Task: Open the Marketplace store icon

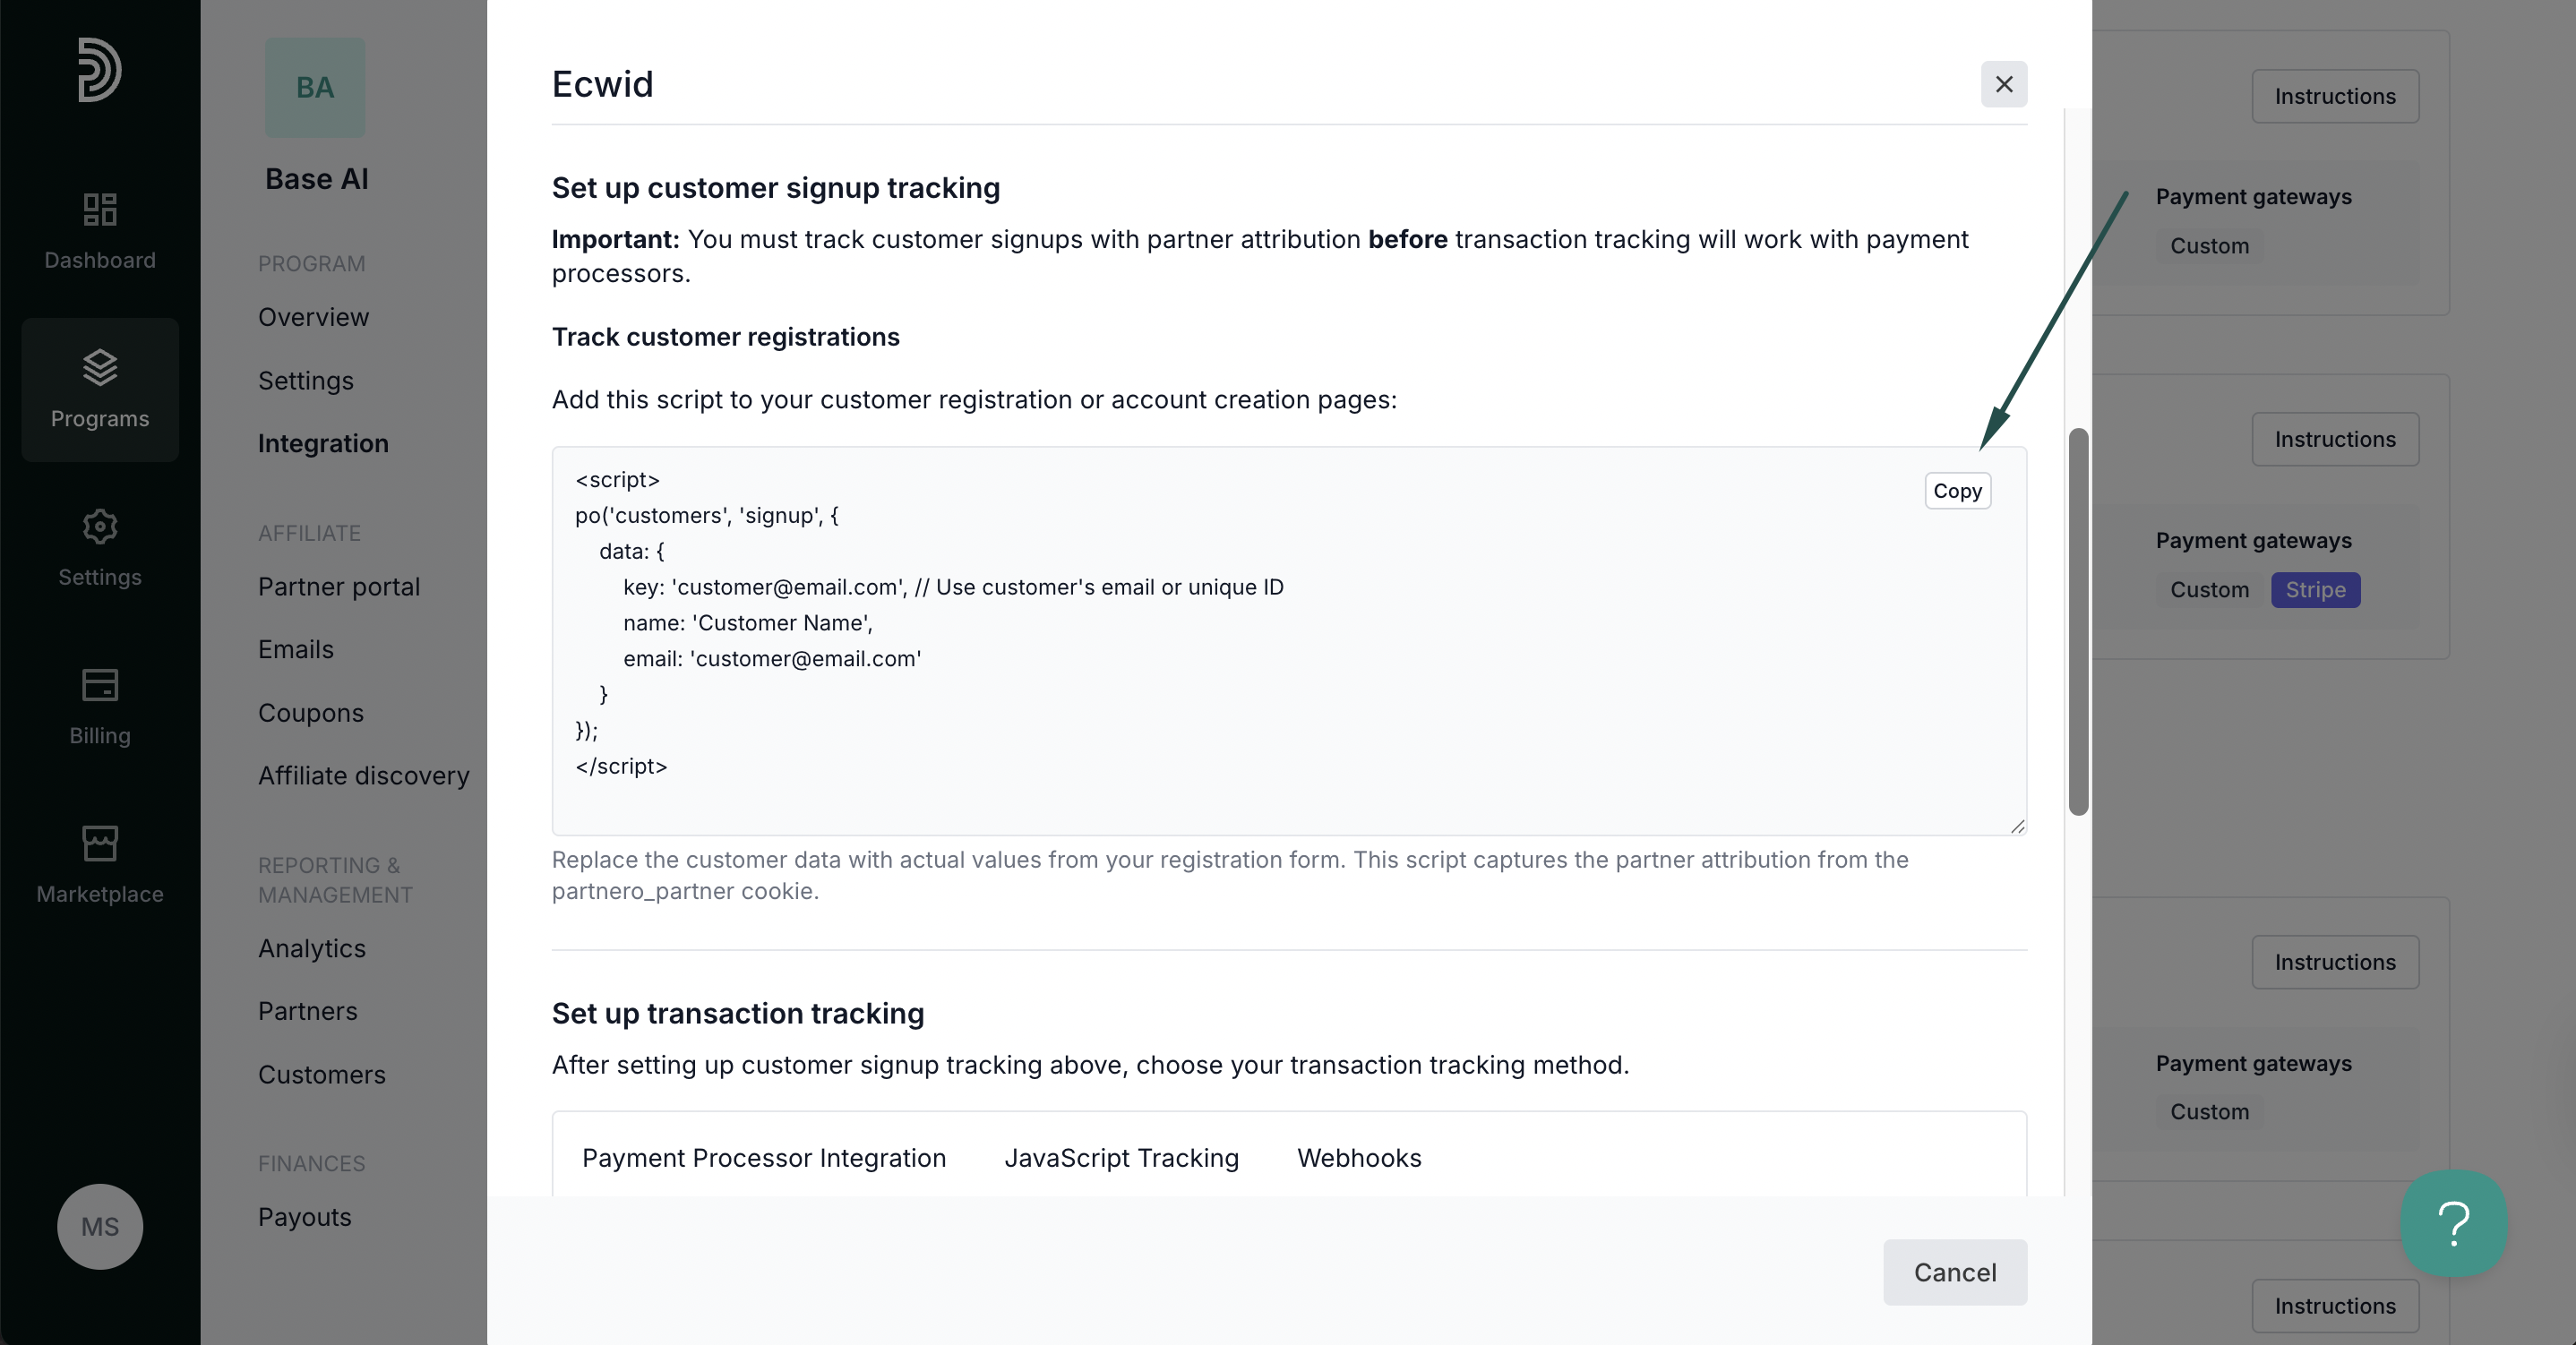Action: [100, 843]
